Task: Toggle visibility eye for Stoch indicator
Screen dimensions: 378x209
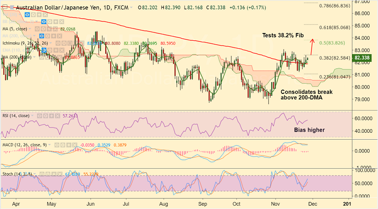Action: 42,174
